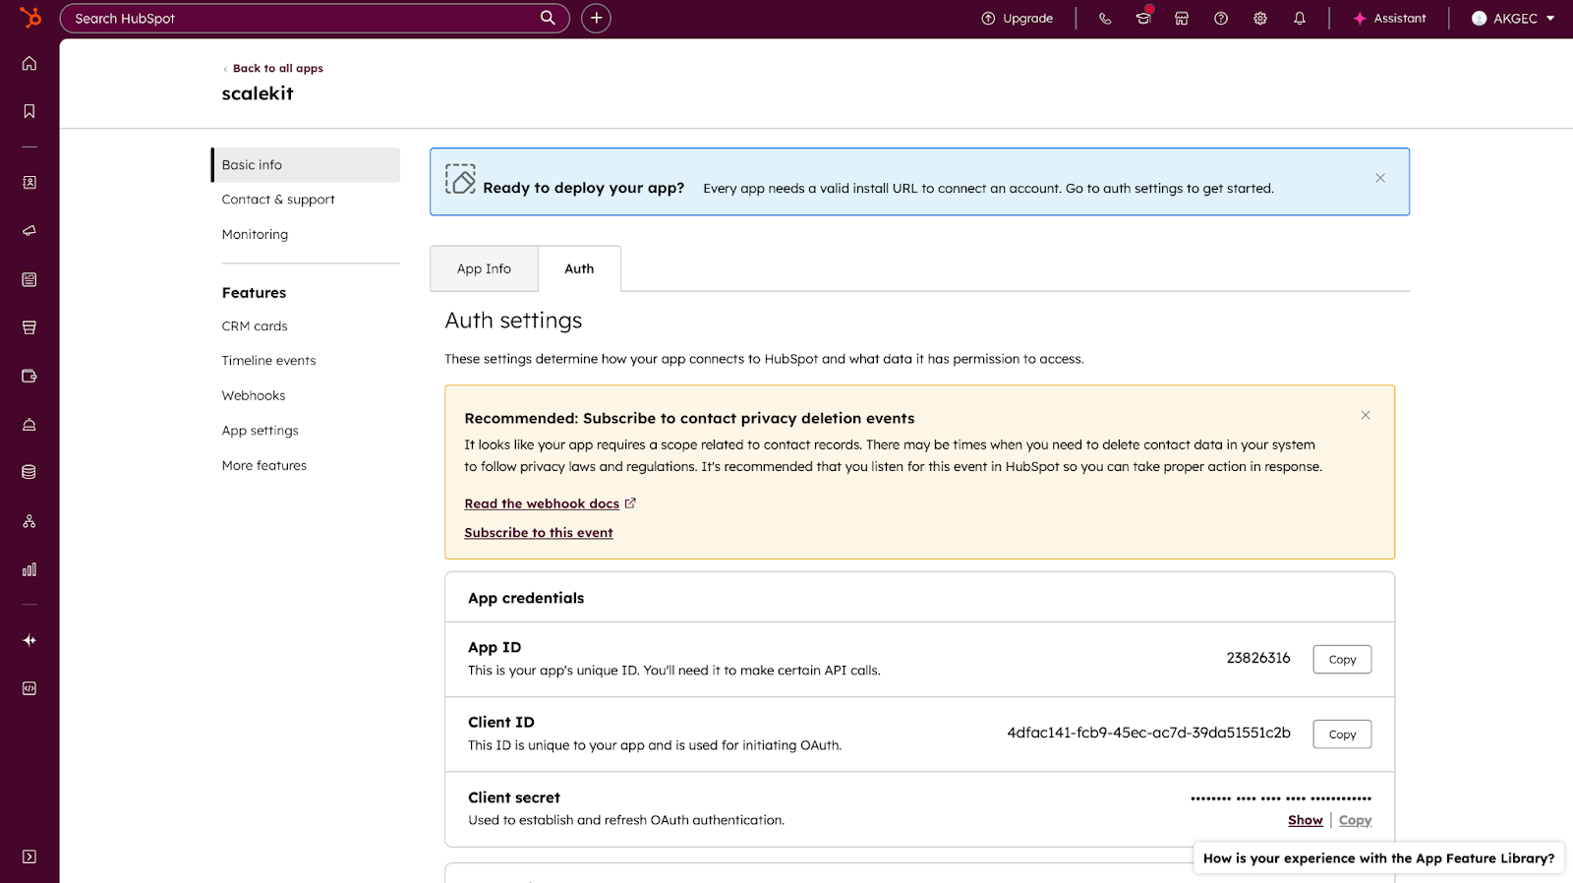Close the privacy deletion recommendation notice
Image resolution: width=1573 pixels, height=883 pixels.
click(1366, 415)
